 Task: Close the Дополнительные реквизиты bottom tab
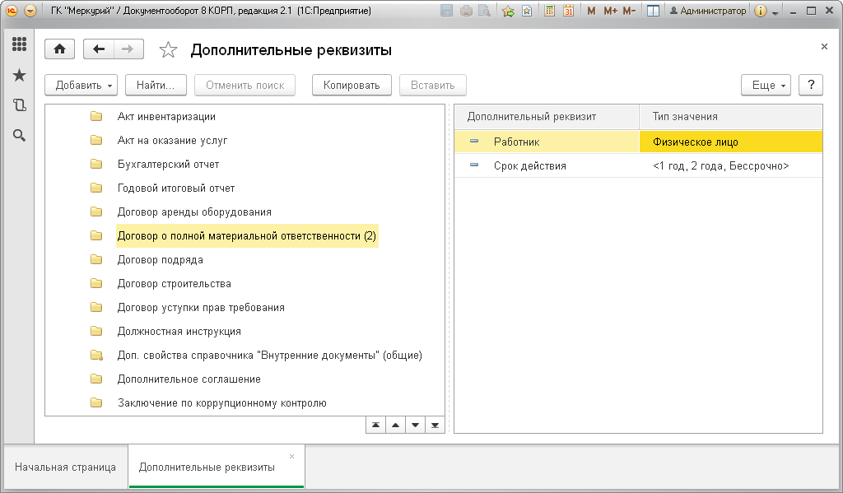[292, 457]
